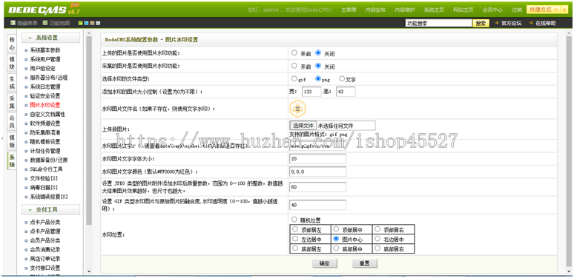Viewport: 574px width, 278px height.
Task: Select 图片中心 watermark position
Action: (x=336, y=239)
